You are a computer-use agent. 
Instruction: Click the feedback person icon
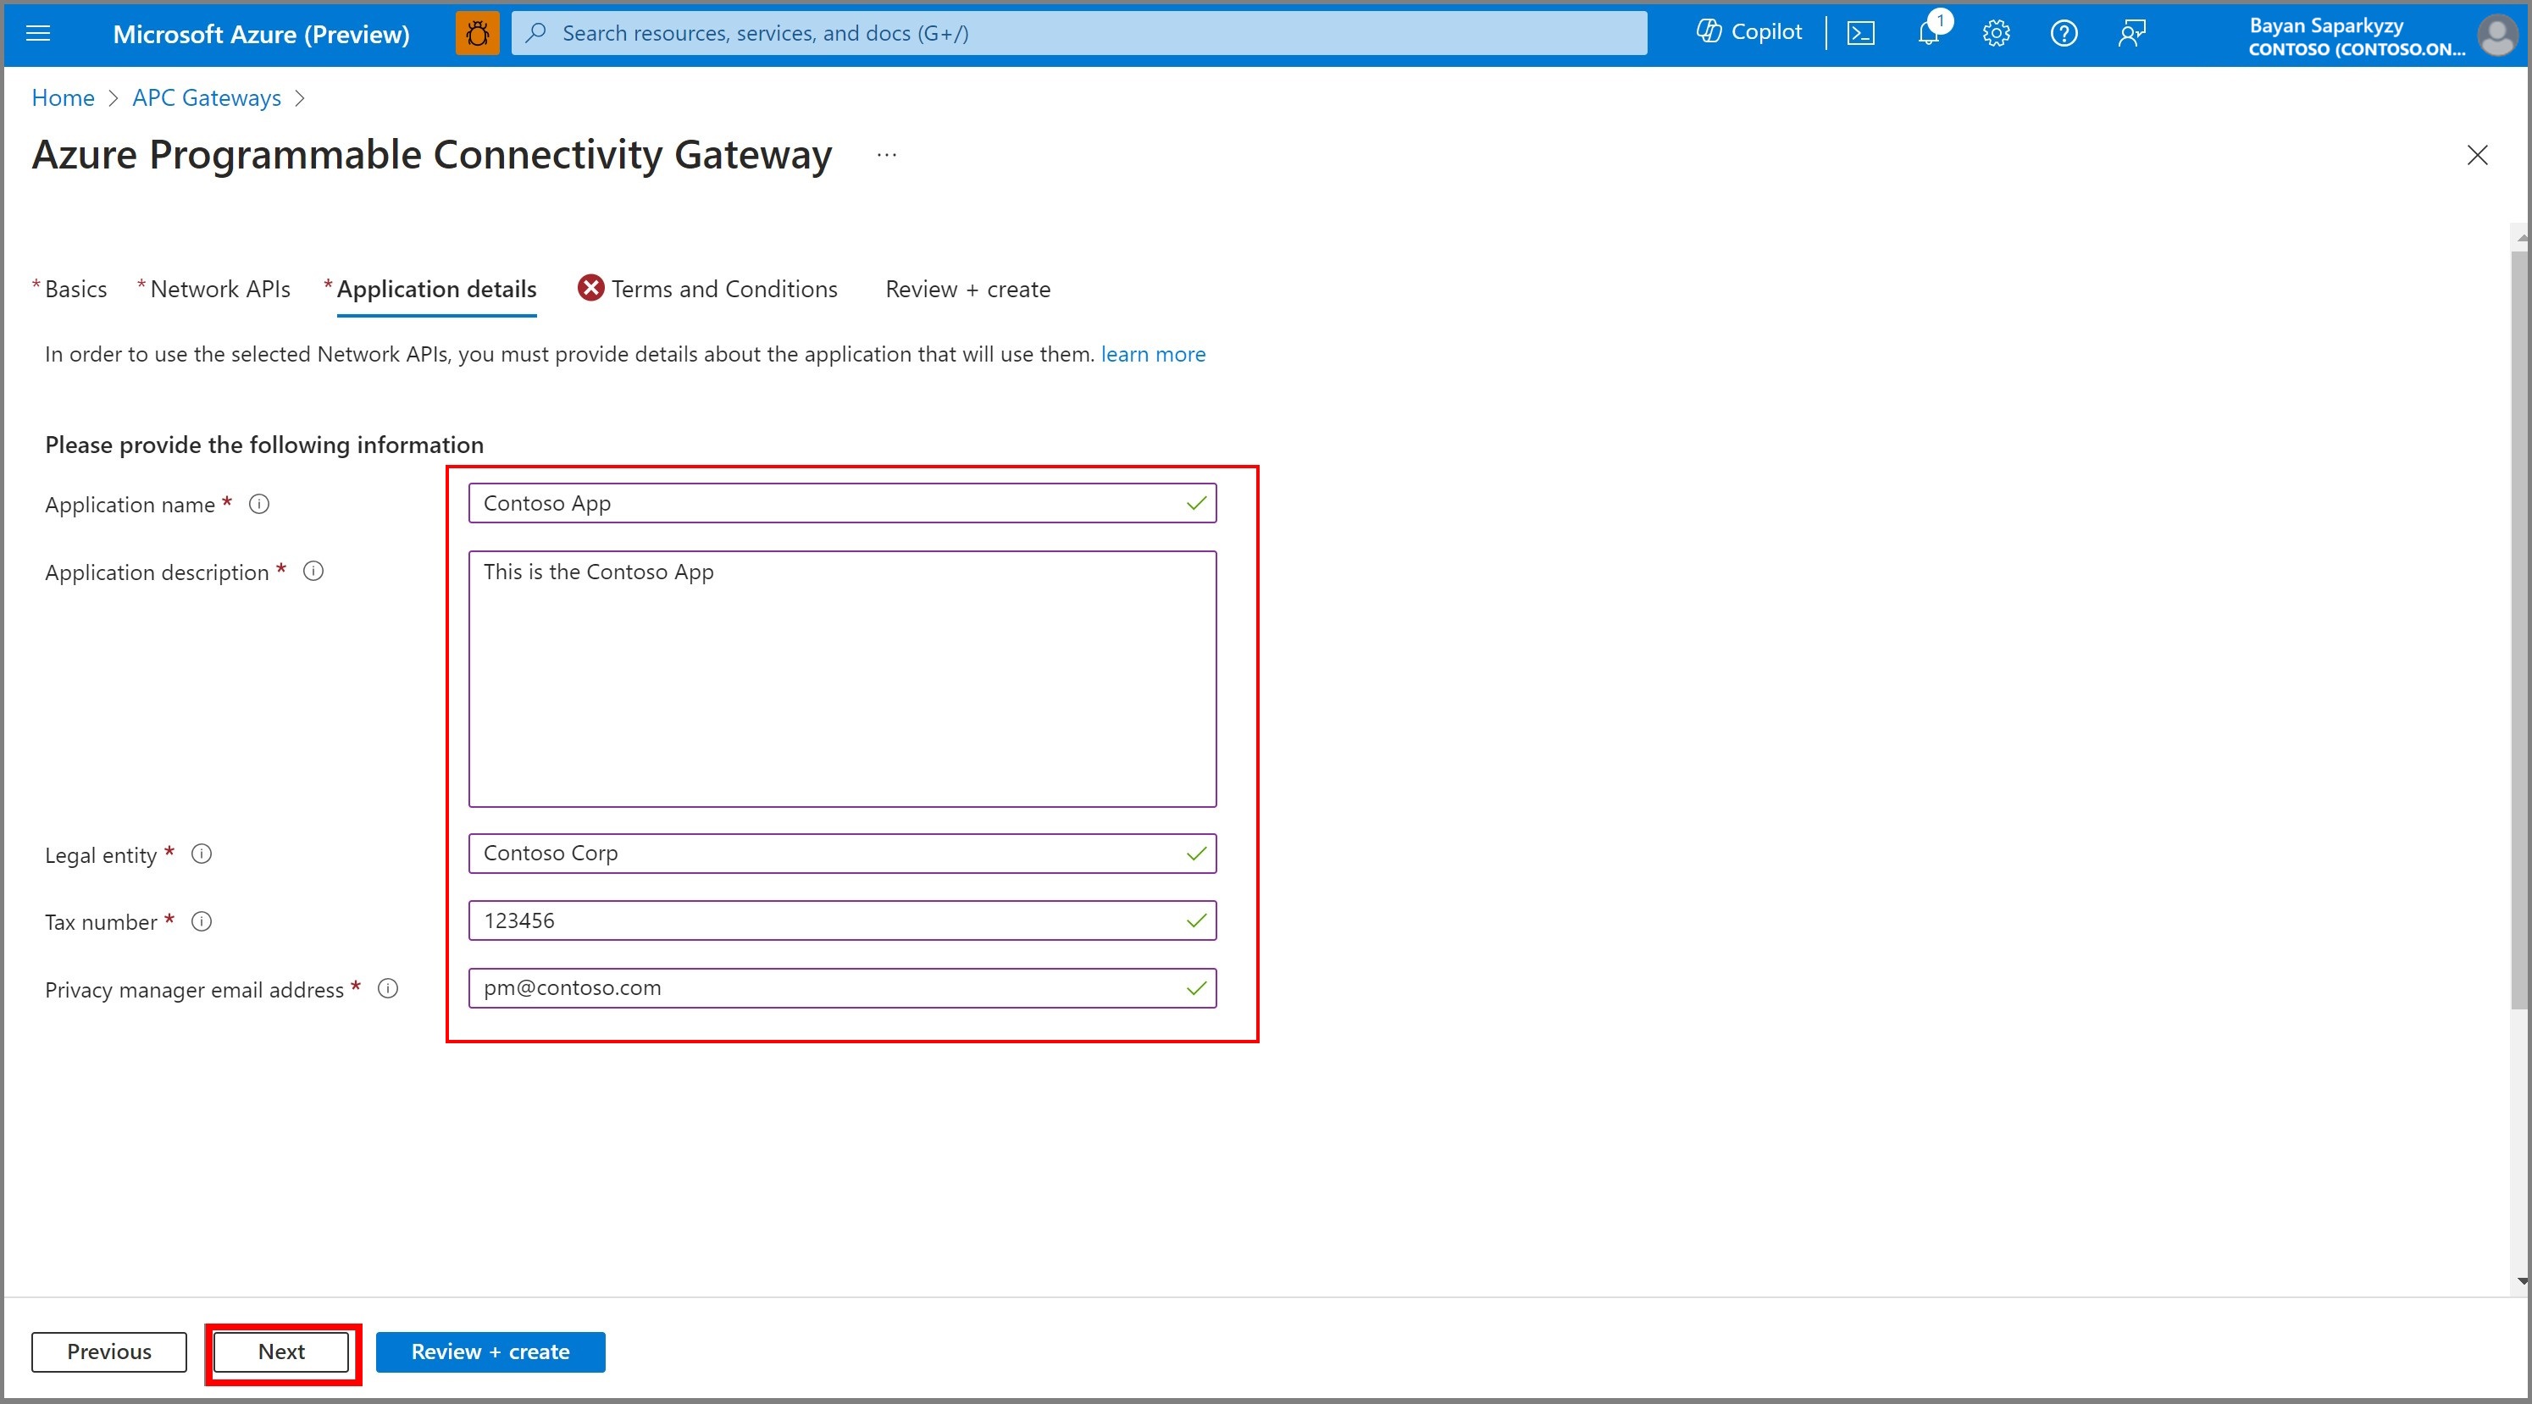tap(2131, 33)
